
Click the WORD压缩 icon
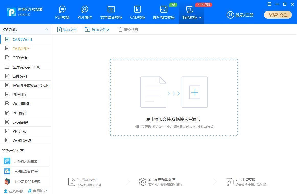[7, 140]
